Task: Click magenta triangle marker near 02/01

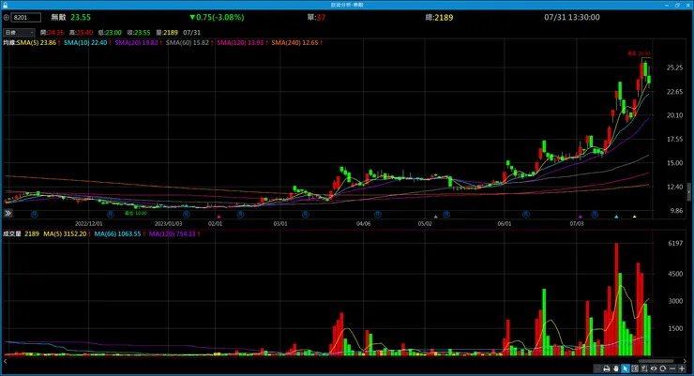Action: (219, 217)
